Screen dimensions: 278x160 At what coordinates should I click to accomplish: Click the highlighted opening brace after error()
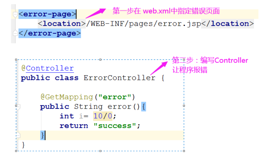[143, 107]
